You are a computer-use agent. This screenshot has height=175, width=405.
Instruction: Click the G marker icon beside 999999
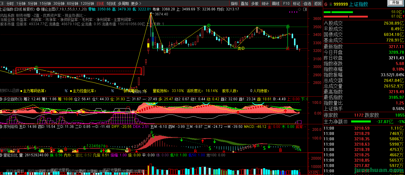[326, 4]
